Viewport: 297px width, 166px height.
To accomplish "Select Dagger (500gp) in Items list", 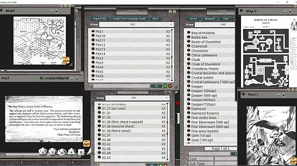I will point(203,91).
